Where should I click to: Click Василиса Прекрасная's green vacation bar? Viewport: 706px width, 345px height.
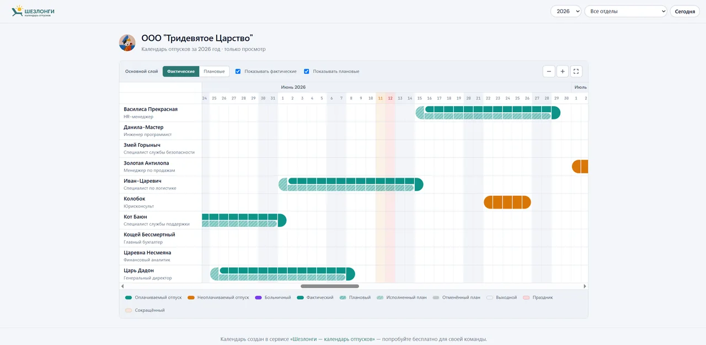488,113
